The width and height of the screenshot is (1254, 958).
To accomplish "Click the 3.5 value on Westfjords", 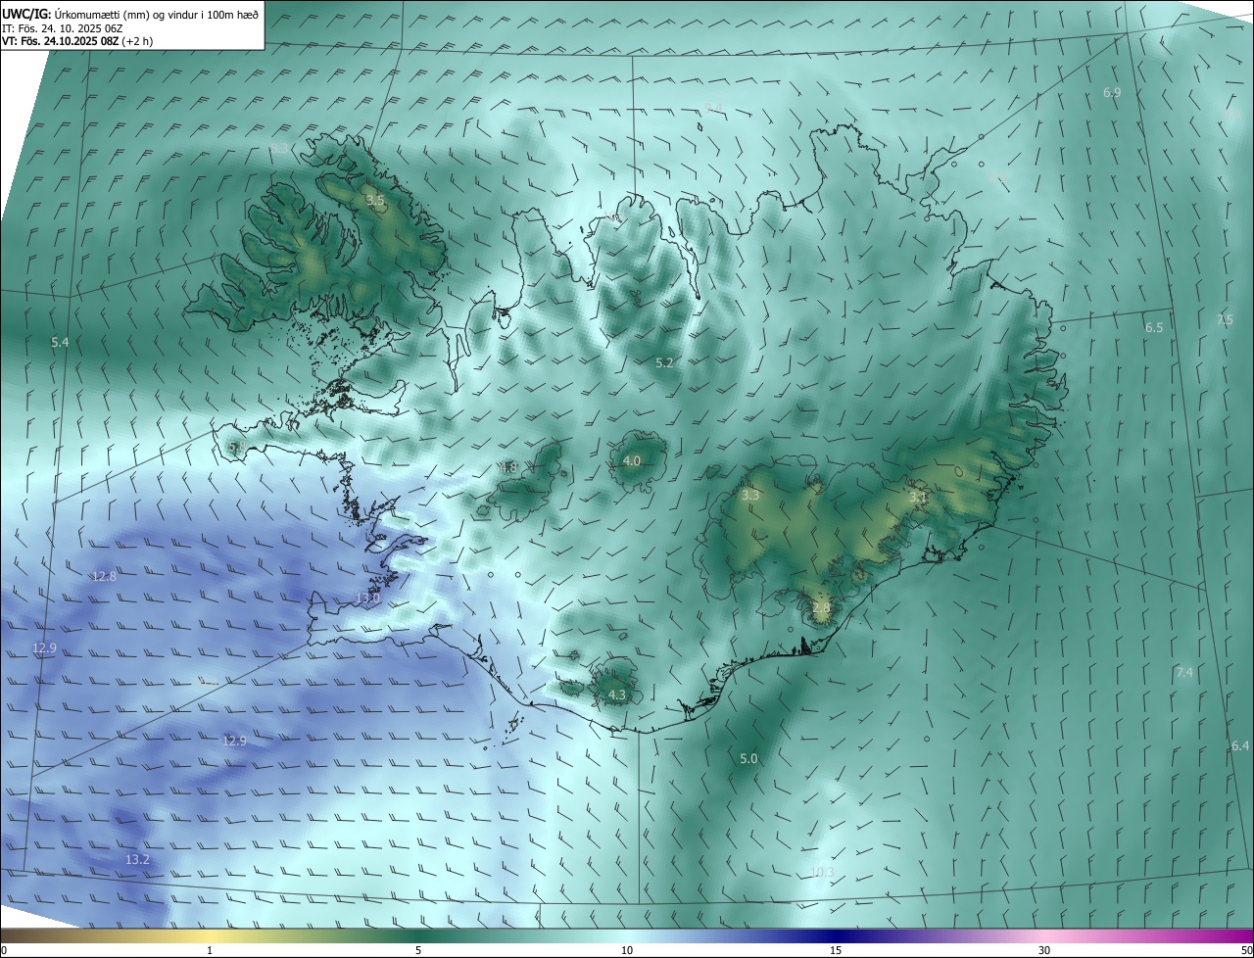I will point(375,200).
